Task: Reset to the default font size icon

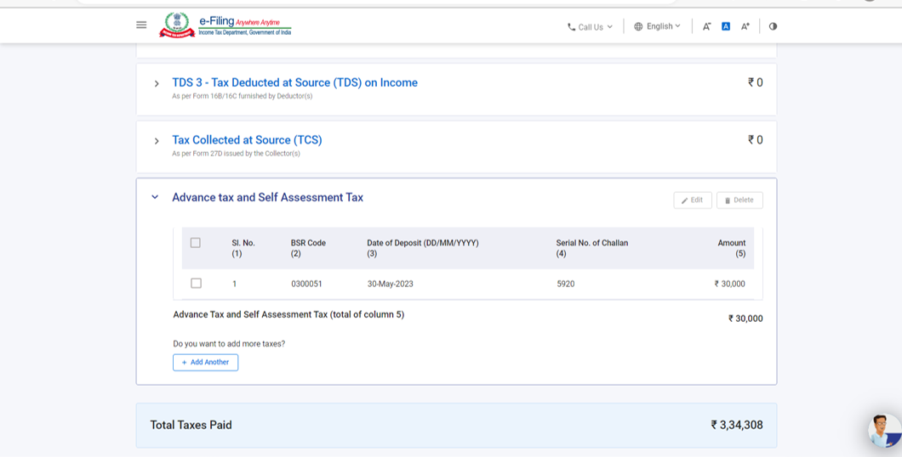Action: point(726,26)
